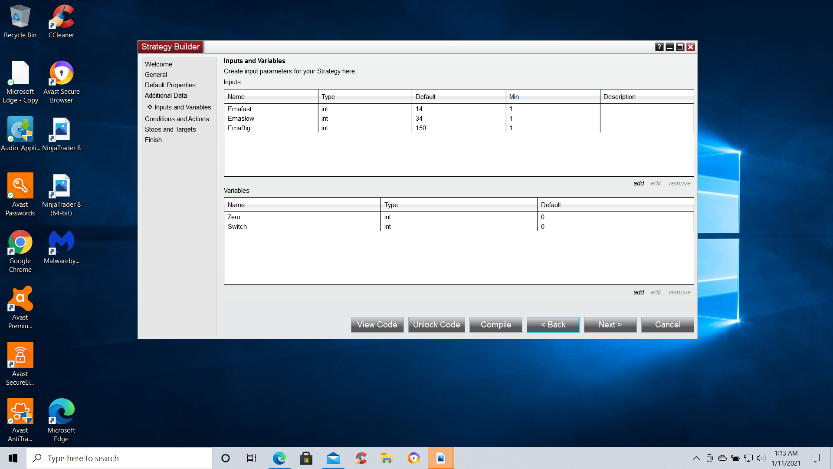Open Avast Passwords desktop icon
The width and height of the screenshot is (833, 469).
(x=20, y=195)
